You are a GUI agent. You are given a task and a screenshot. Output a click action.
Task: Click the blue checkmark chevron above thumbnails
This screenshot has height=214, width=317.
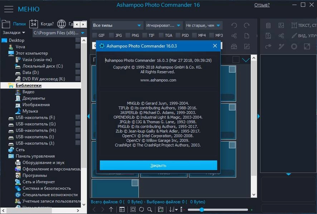pyautogui.click(x=246, y=60)
